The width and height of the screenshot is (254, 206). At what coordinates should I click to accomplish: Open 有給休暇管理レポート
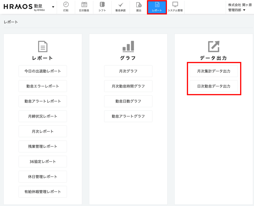click(x=43, y=192)
